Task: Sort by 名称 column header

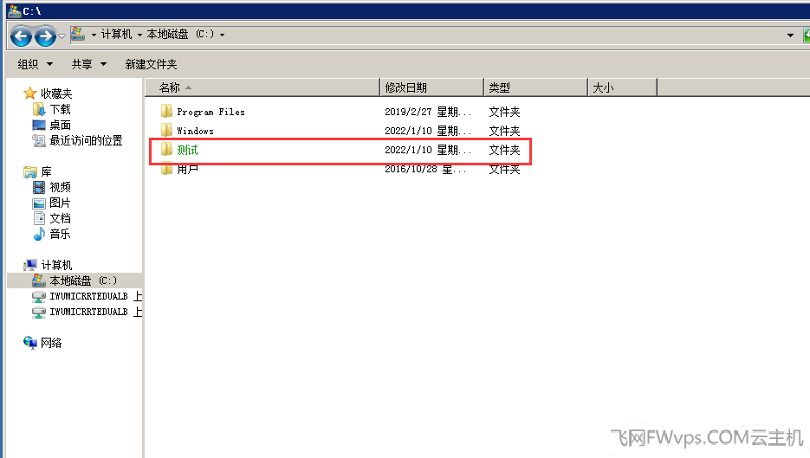Action: (x=262, y=87)
